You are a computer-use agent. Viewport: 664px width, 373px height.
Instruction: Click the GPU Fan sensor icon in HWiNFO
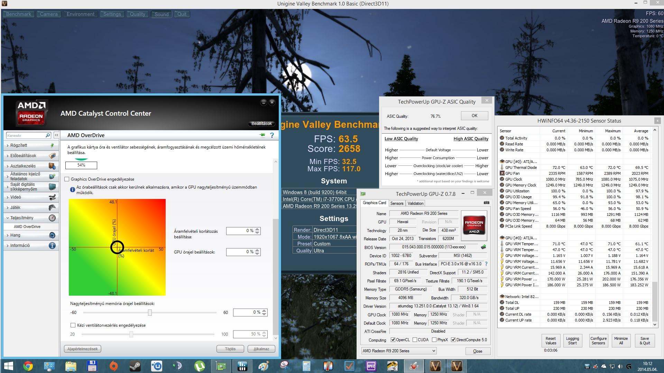(x=502, y=173)
